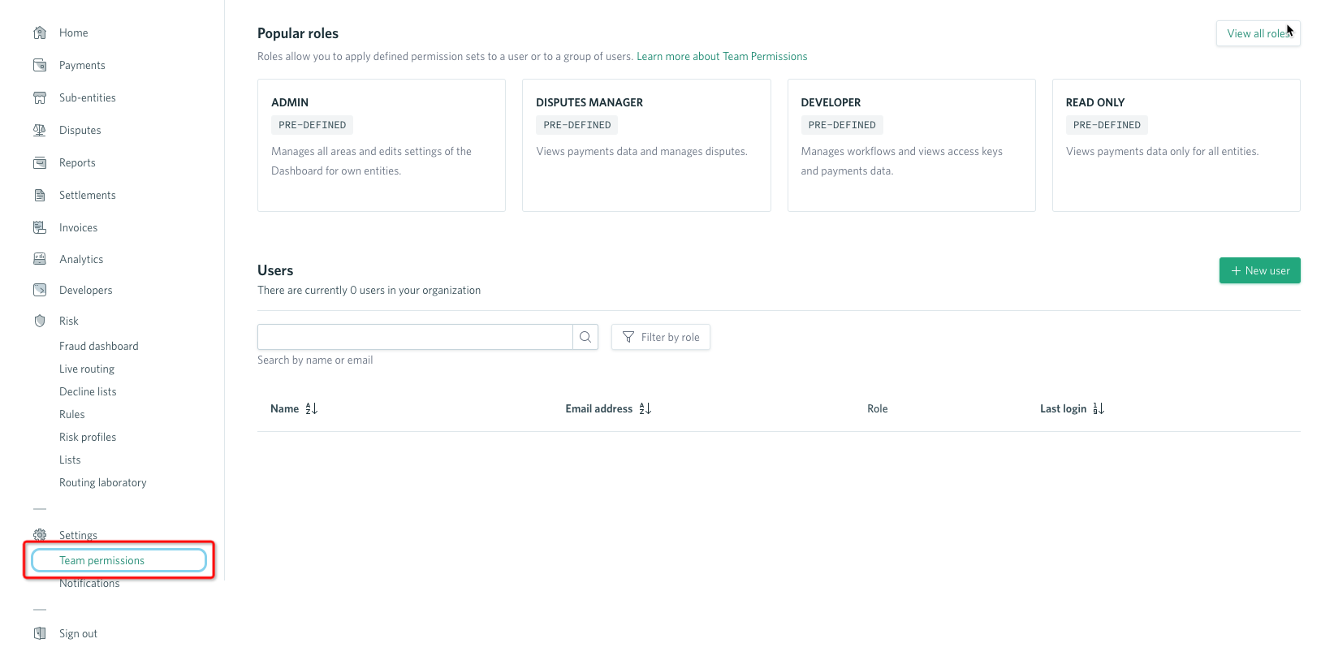The width and height of the screenshot is (1321, 656).
Task: Open Learn more about Team Permissions link
Action: (x=722, y=56)
